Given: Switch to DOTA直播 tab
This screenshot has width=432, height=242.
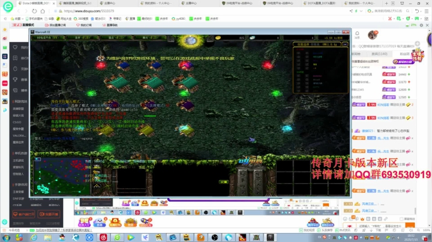Looking at the screenshot, I should [321, 4].
